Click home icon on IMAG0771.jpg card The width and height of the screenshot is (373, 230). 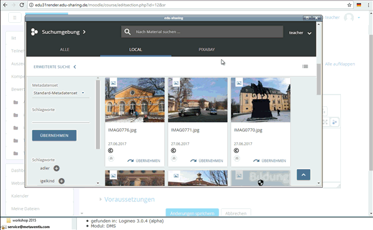[x=174, y=159]
